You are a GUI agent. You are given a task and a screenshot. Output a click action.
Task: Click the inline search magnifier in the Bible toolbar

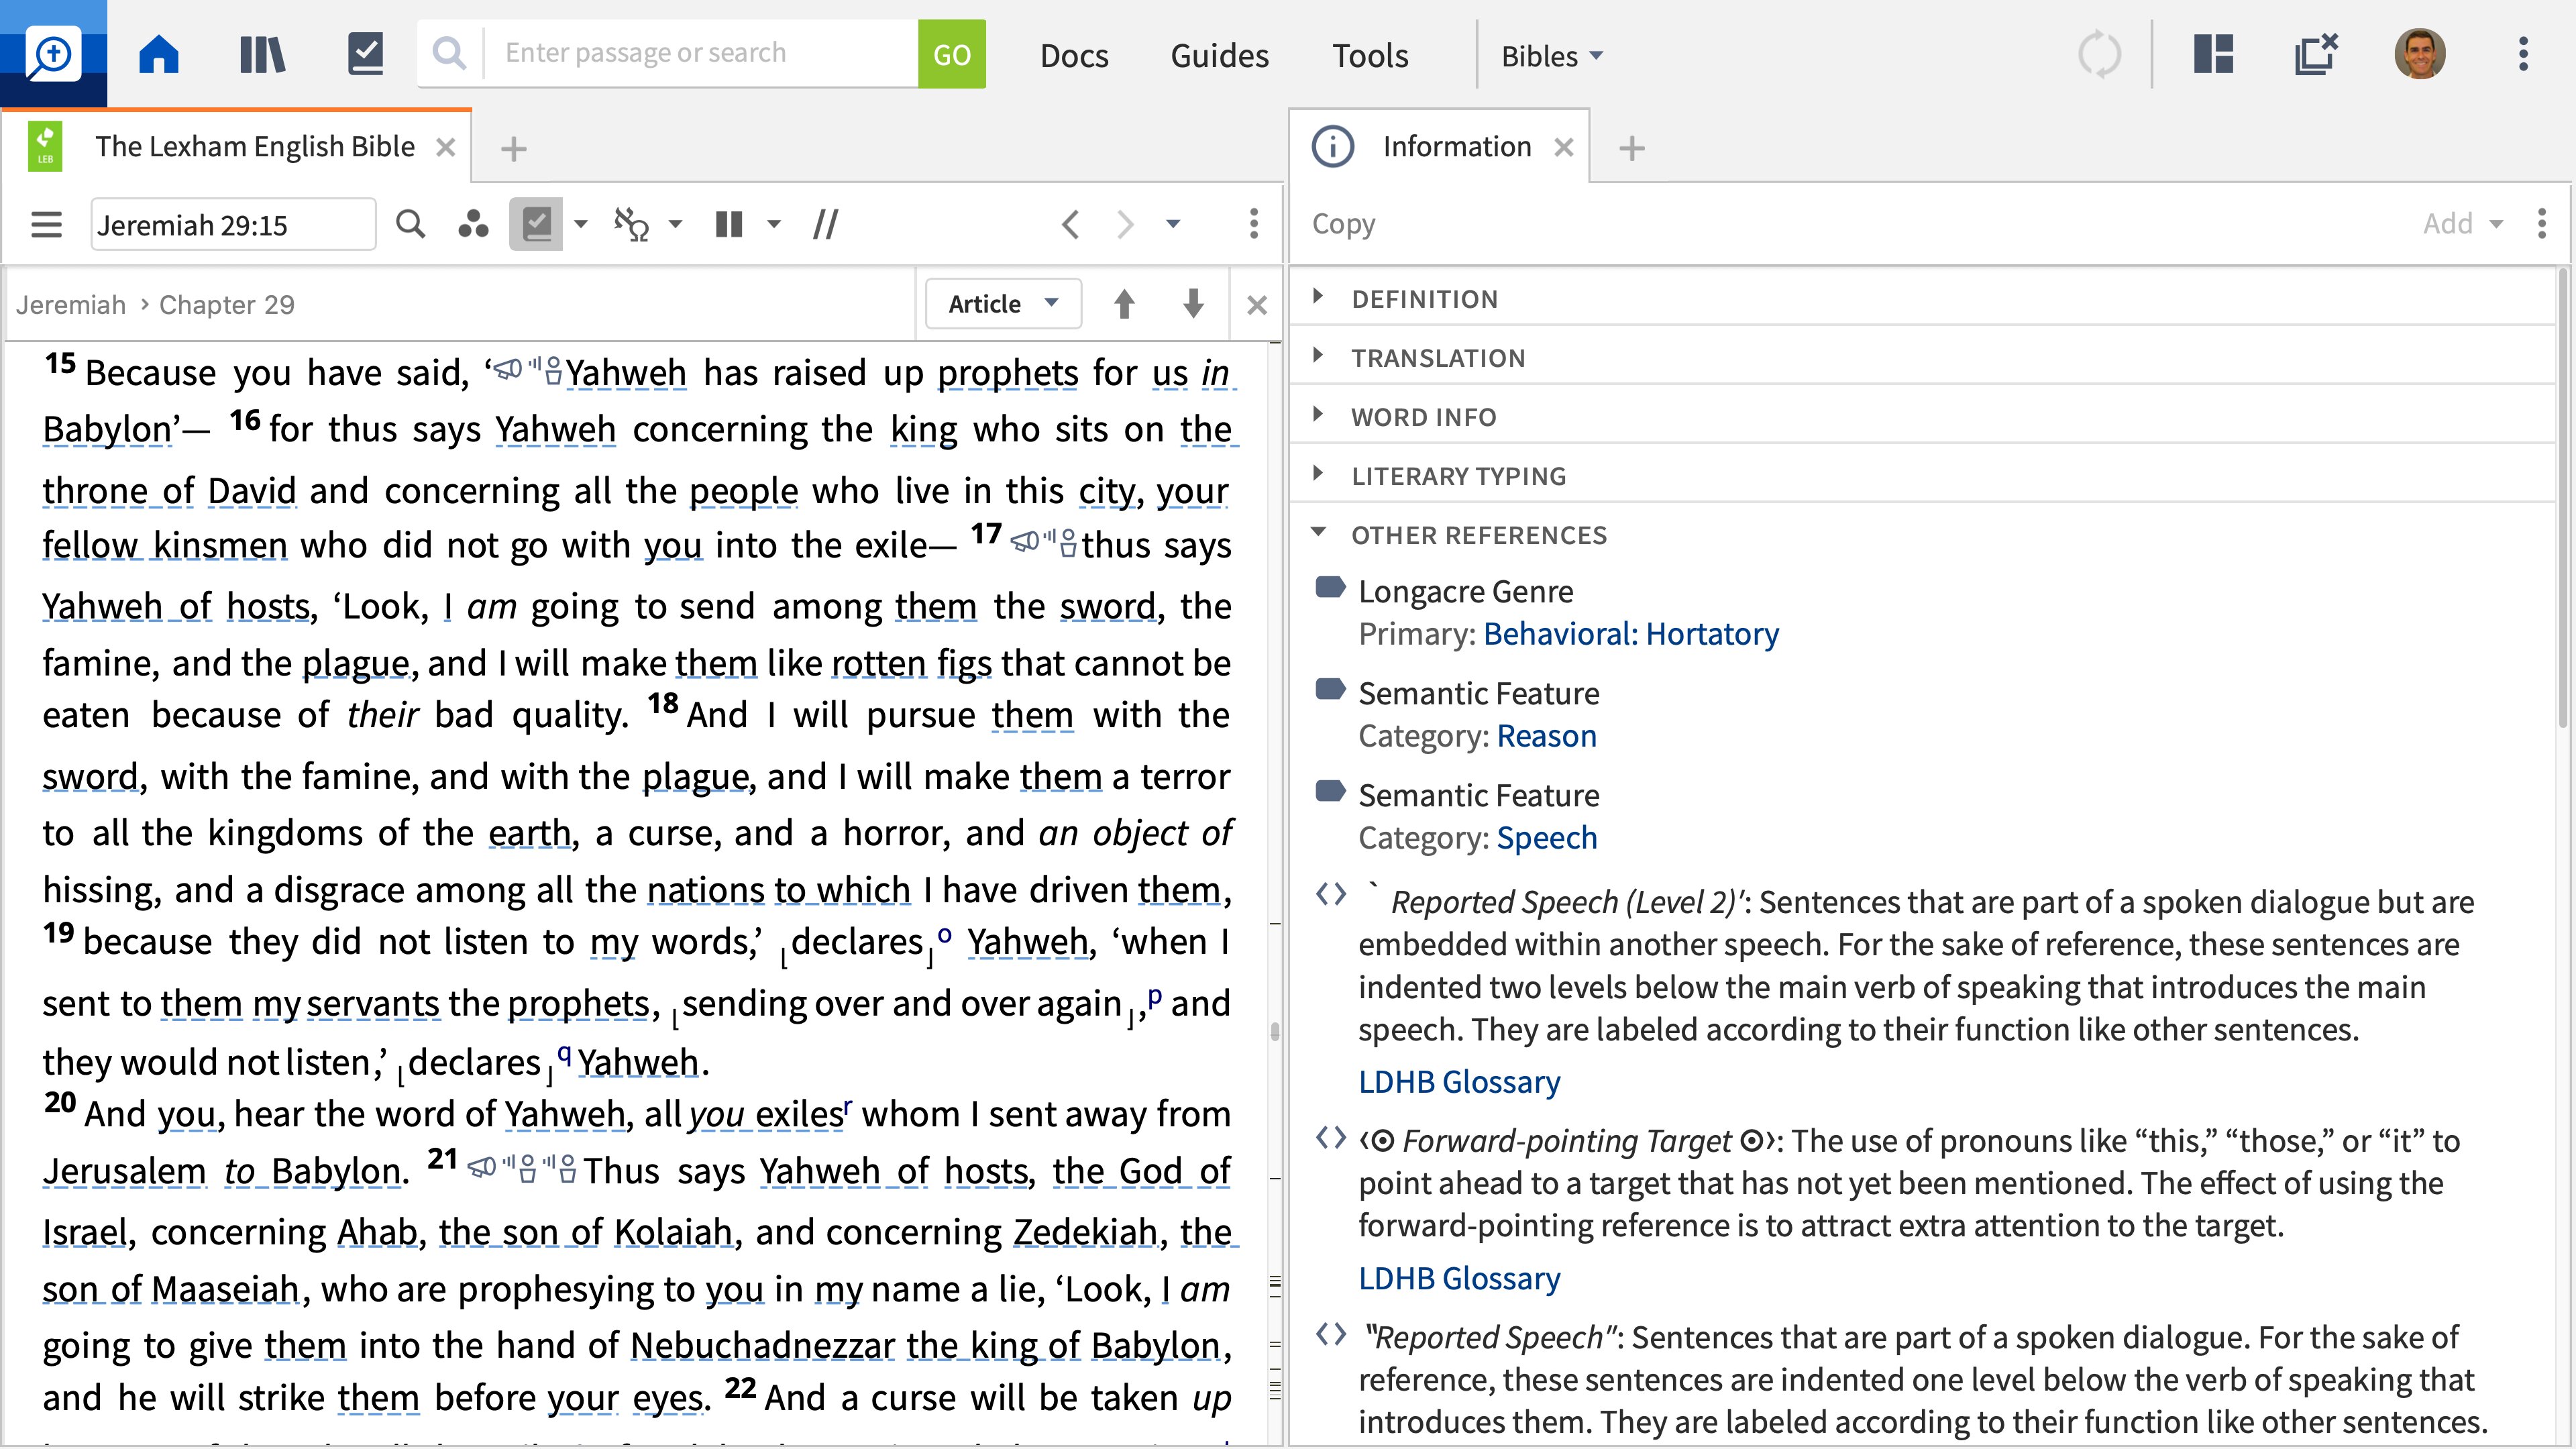(410, 224)
